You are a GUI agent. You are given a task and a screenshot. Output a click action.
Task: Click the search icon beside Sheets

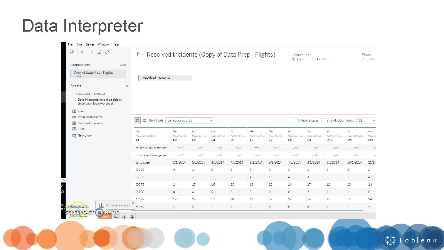coord(127,86)
